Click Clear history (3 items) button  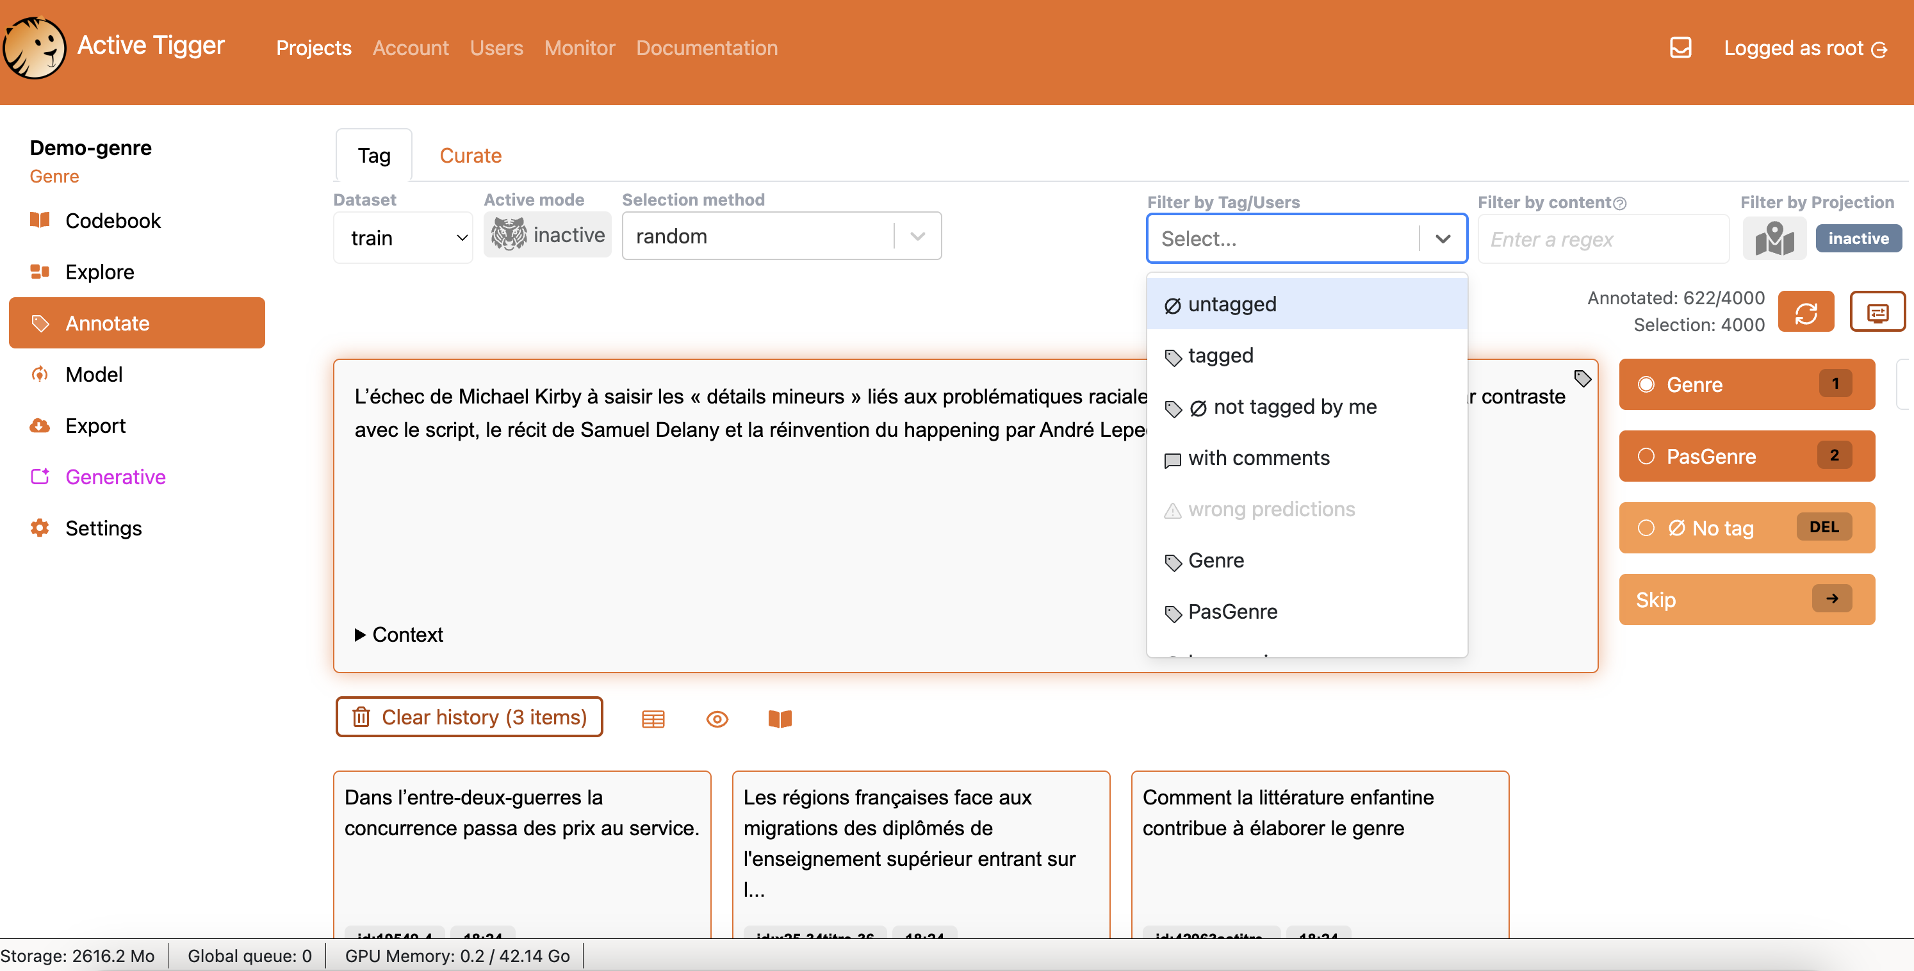(x=469, y=717)
